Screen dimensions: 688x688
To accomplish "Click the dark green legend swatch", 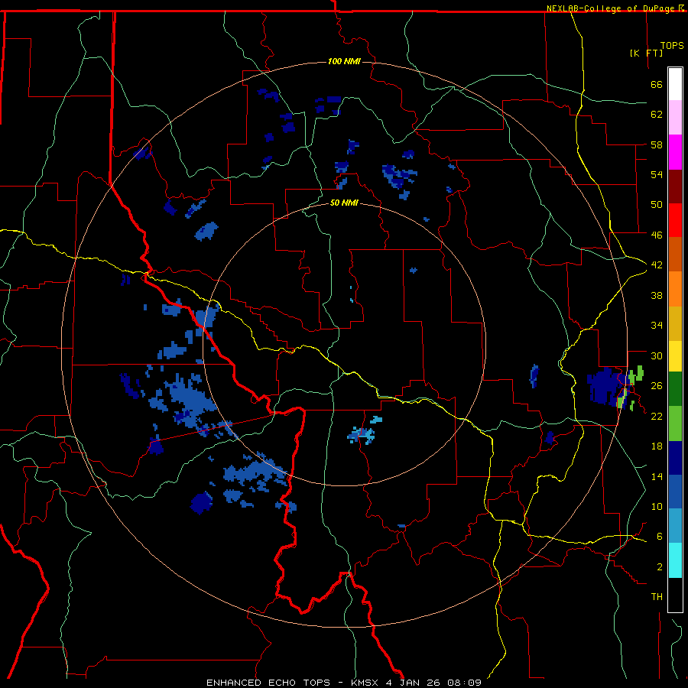I will coord(675,389).
